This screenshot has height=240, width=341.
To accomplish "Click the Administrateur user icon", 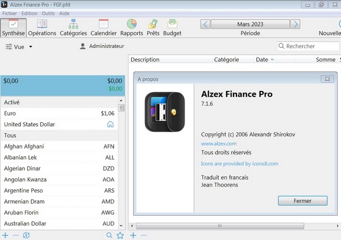I will (82, 46).
